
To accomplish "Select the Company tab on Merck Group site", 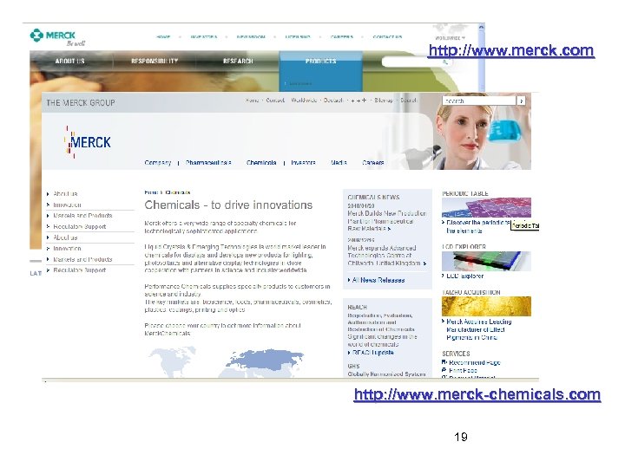I will click(x=158, y=162).
